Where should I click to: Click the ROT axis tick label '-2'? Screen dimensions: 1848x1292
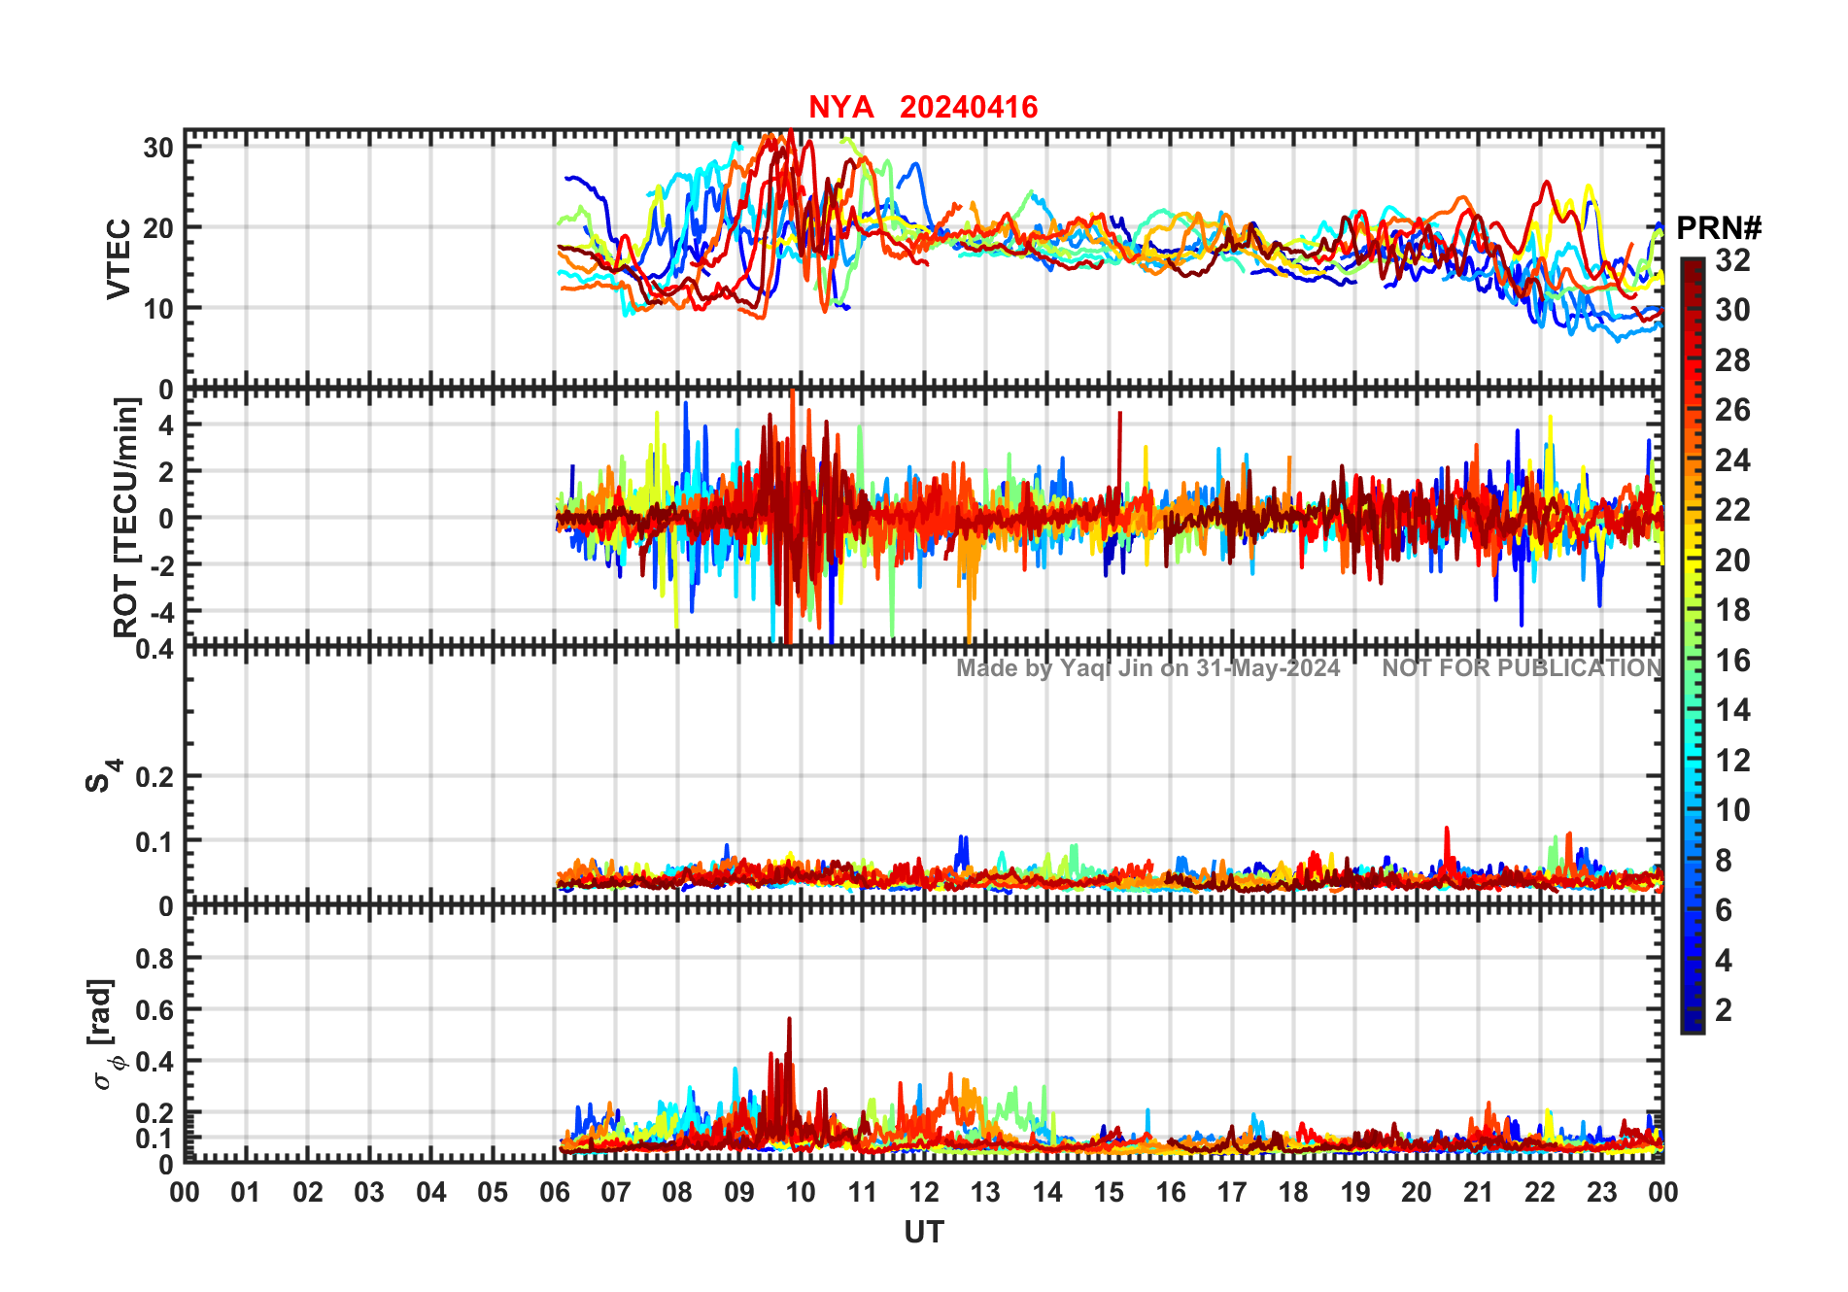162,565
